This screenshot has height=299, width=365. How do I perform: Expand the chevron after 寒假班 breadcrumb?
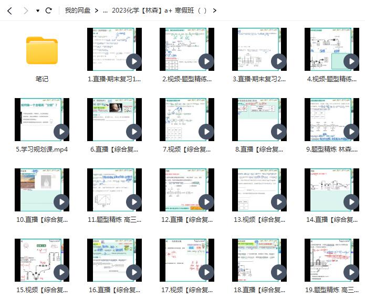point(215,10)
